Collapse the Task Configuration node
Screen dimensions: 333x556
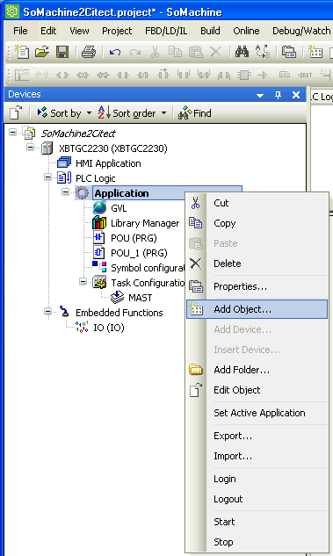[x=83, y=281]
